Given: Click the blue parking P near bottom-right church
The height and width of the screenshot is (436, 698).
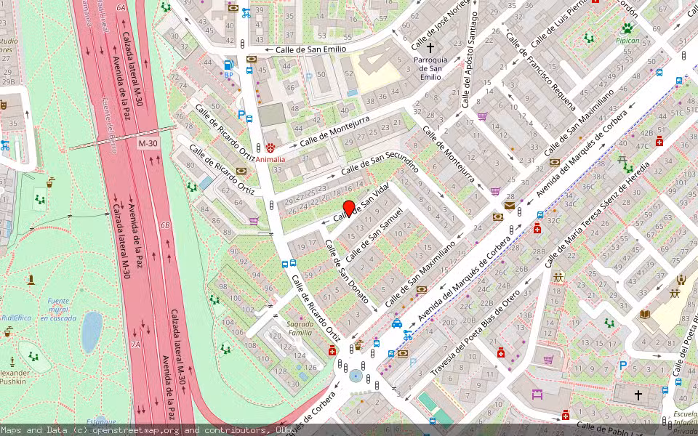Looking at the screenshot, I should [623, 366].
